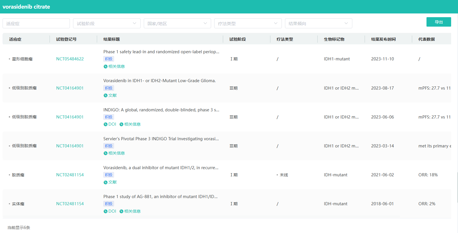The width and height of the screenshot is (458, 233).
Task: Click the 代表数据 column header
Action: click(426, 39)
